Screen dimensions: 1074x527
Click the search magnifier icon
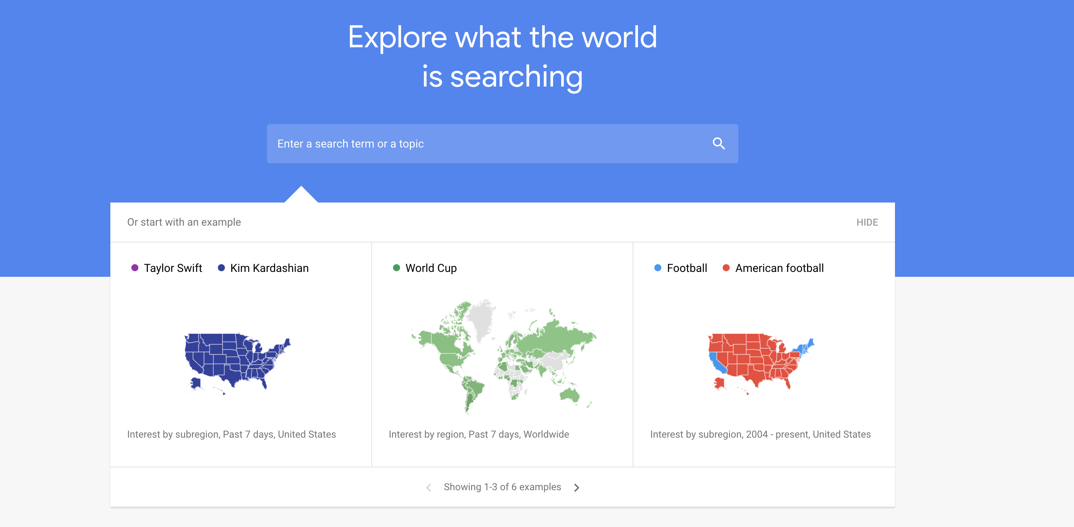click(x=718, y=143)
